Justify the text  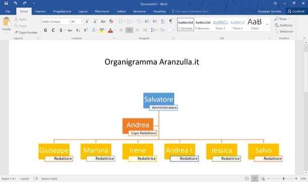[145, 30]
